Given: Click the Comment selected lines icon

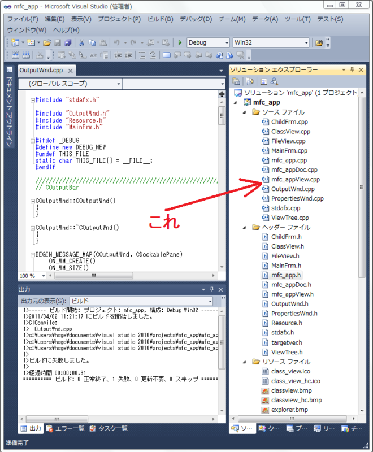Looking at the screenshot, I should 142,55.
